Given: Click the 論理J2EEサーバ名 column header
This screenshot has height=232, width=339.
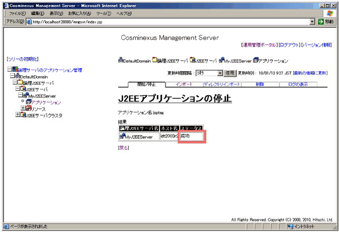Looking at the screenshot, I should (x=139, y=129).
